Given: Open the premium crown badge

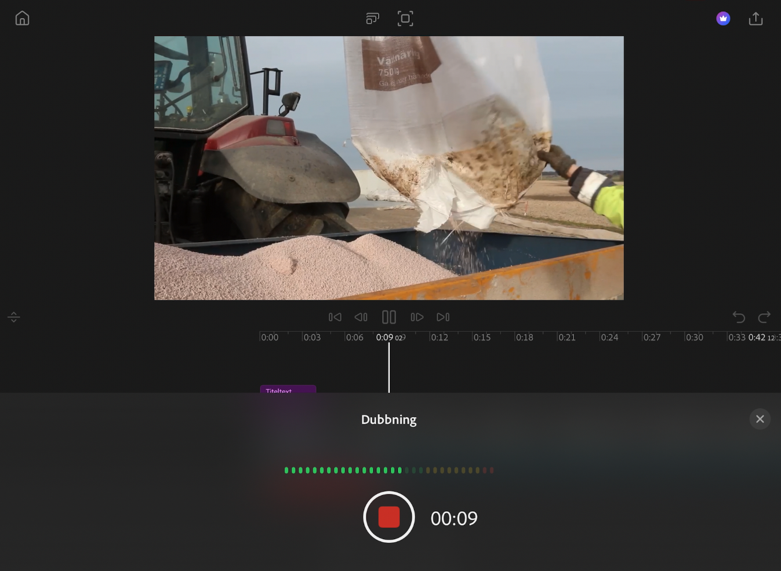Looking at the screenshot, I should click(x=723, y=19).
